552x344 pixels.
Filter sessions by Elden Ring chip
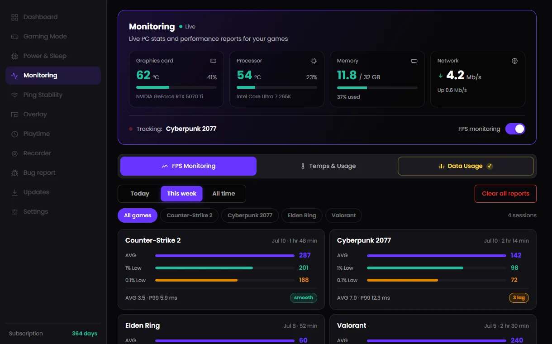point(302,215)
